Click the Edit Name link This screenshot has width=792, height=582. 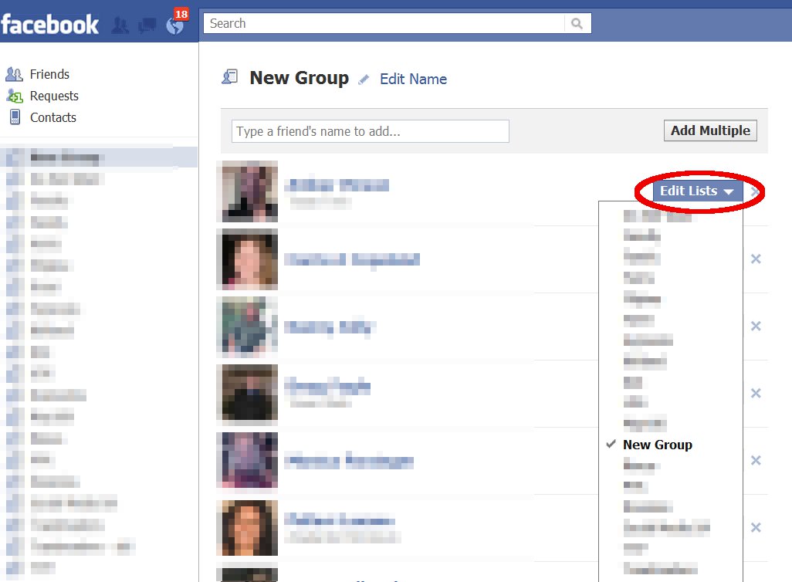413,80
